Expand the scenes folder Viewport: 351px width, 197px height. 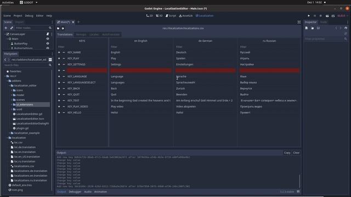point(12,100)
